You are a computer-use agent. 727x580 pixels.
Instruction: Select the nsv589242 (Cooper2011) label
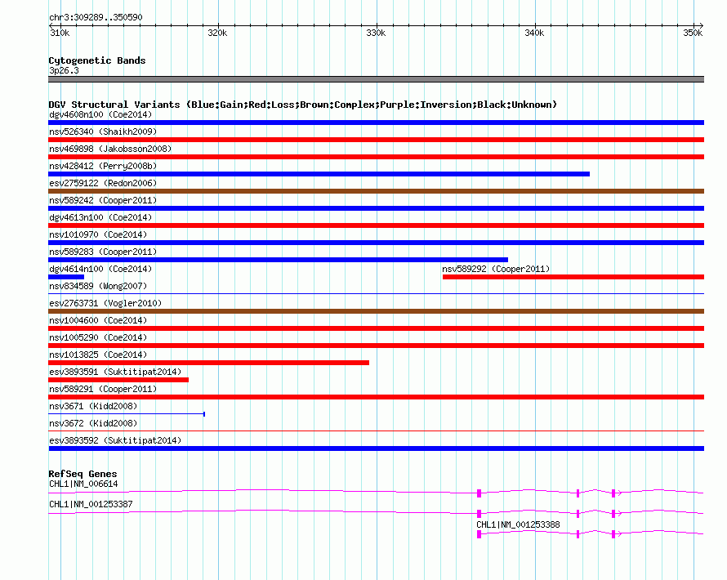pos(103,200)
